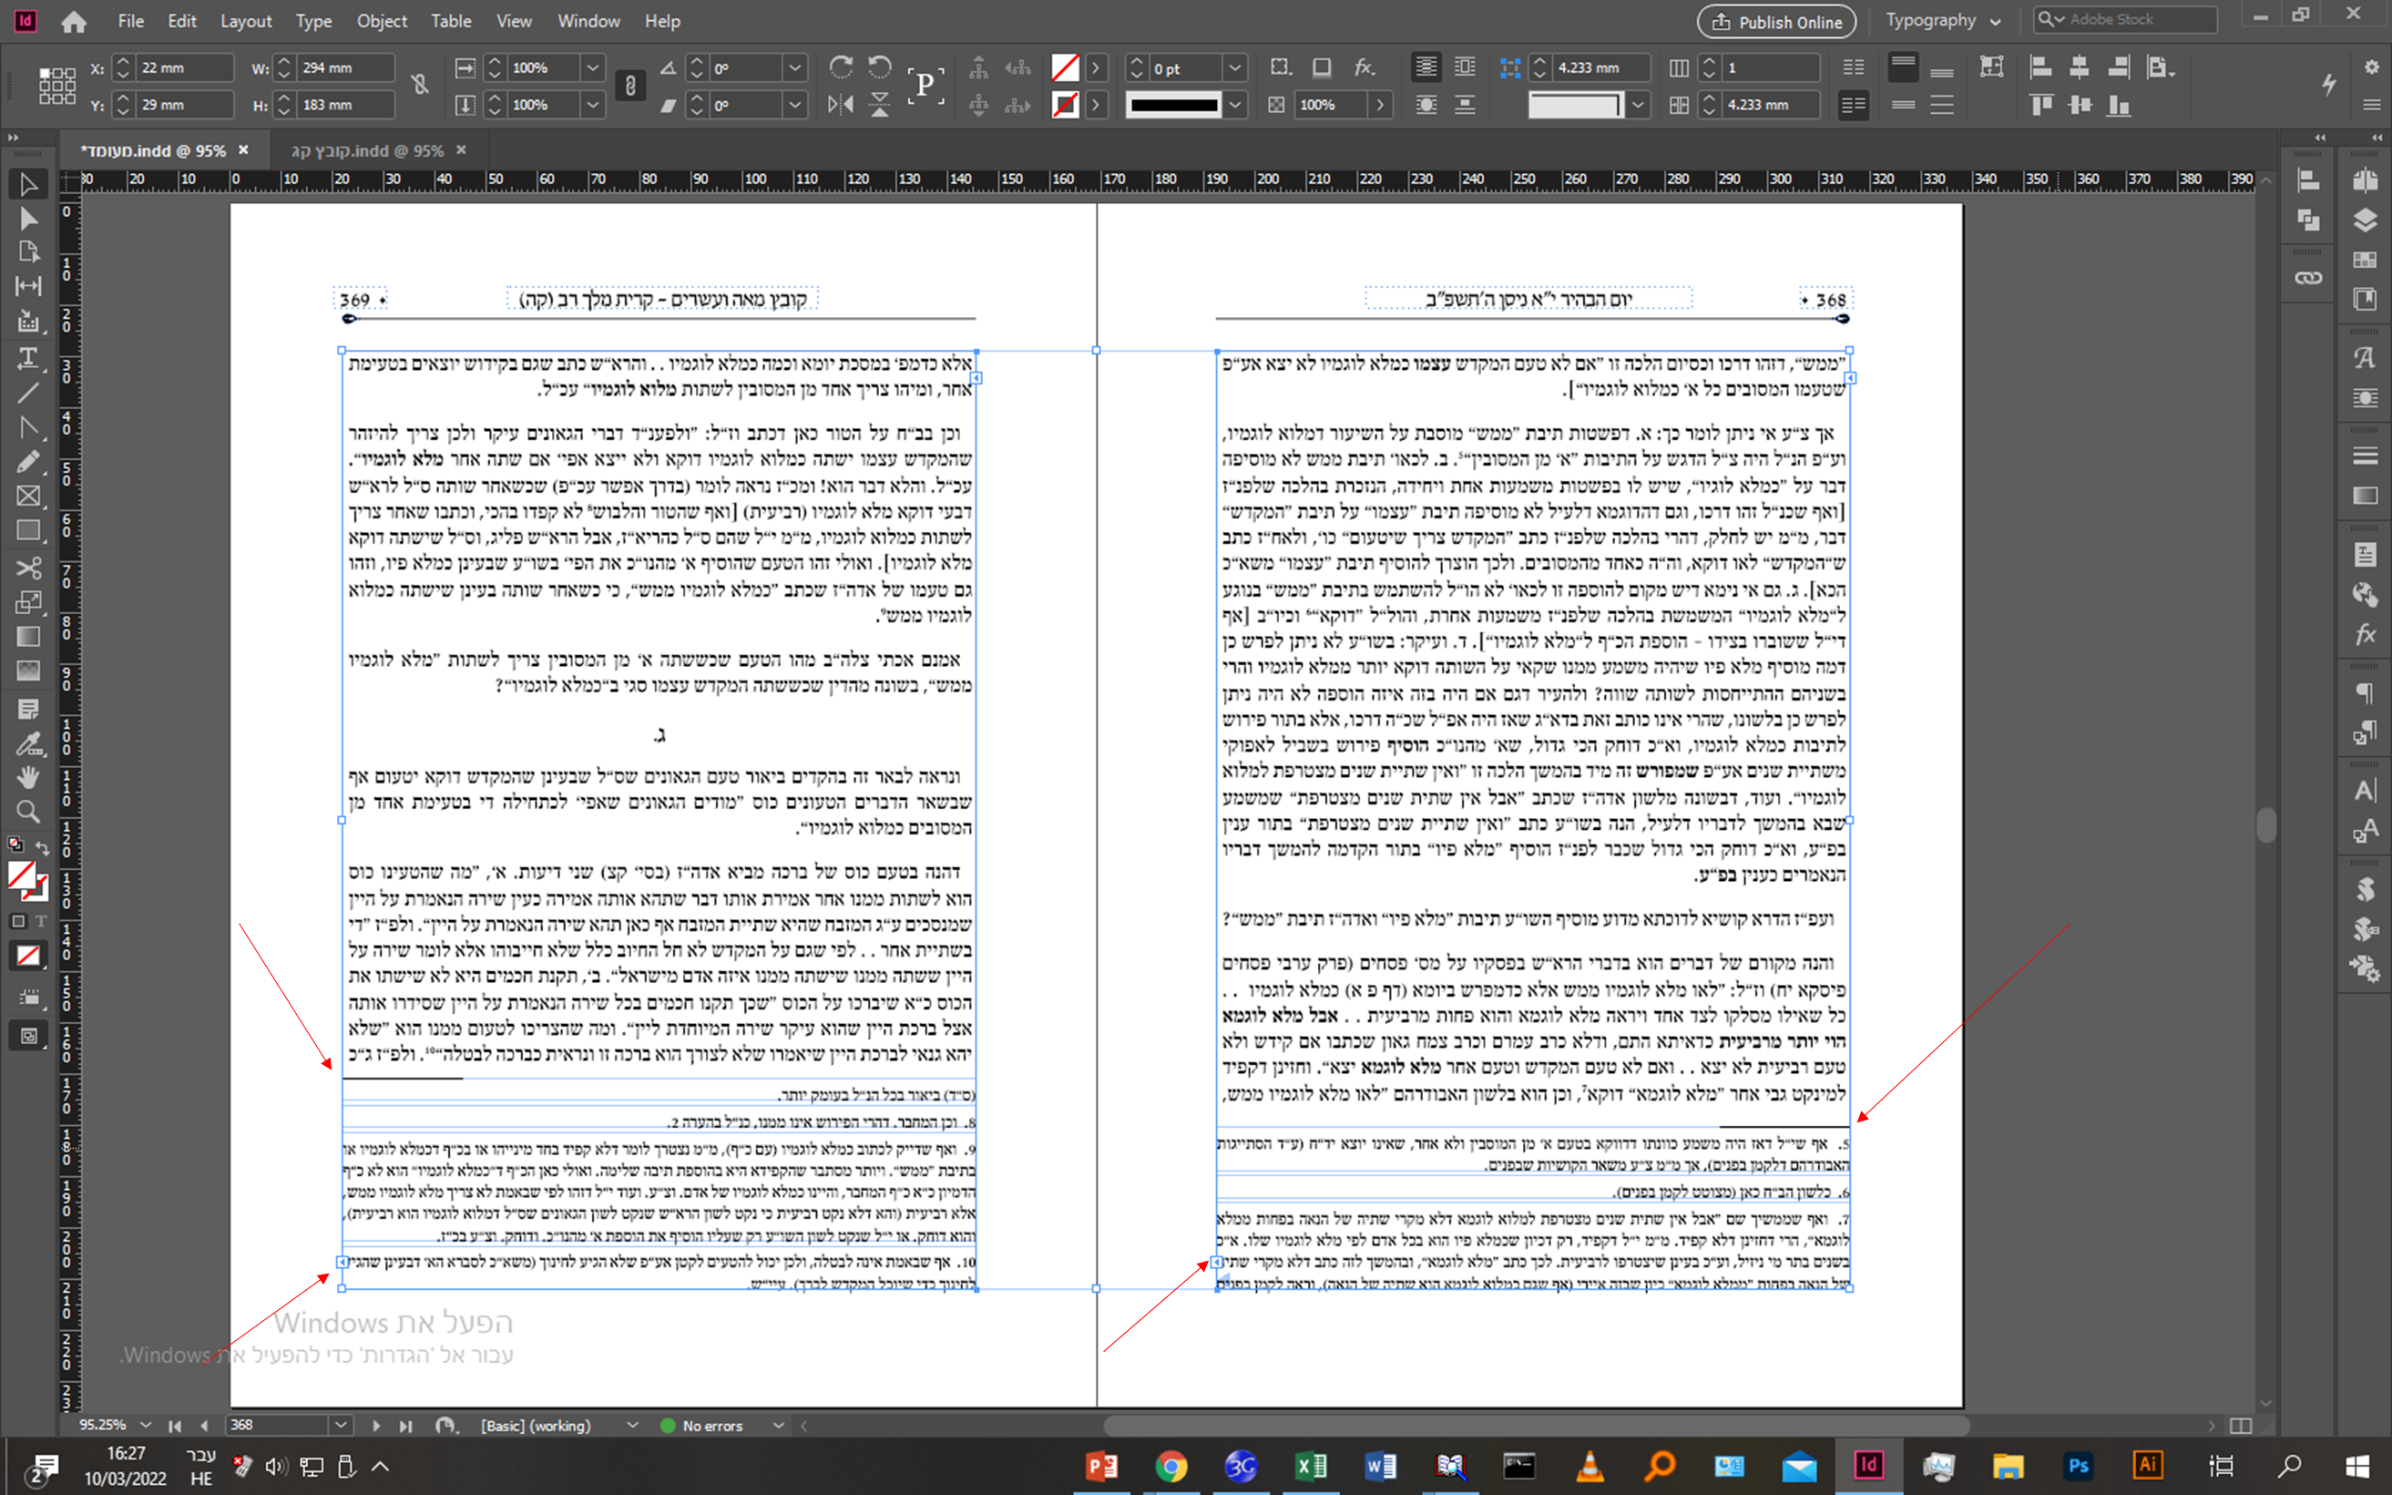Pick the Zoom tool magnifier

[x=27, y=812]
